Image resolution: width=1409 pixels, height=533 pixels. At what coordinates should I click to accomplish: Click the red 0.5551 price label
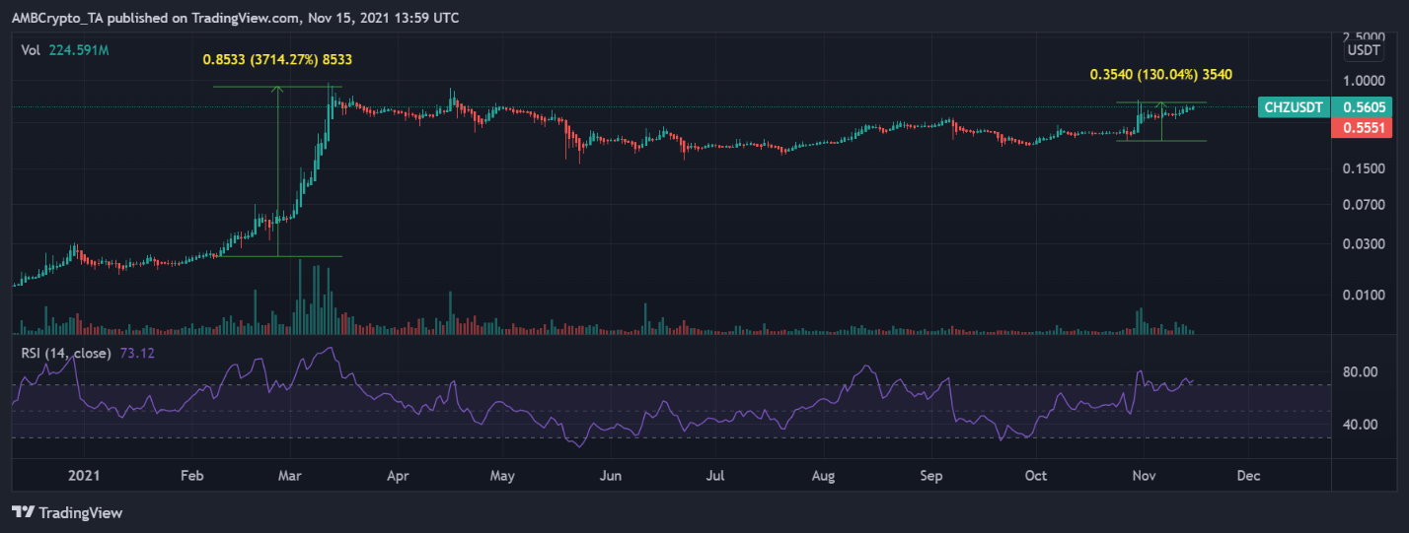1364,128
